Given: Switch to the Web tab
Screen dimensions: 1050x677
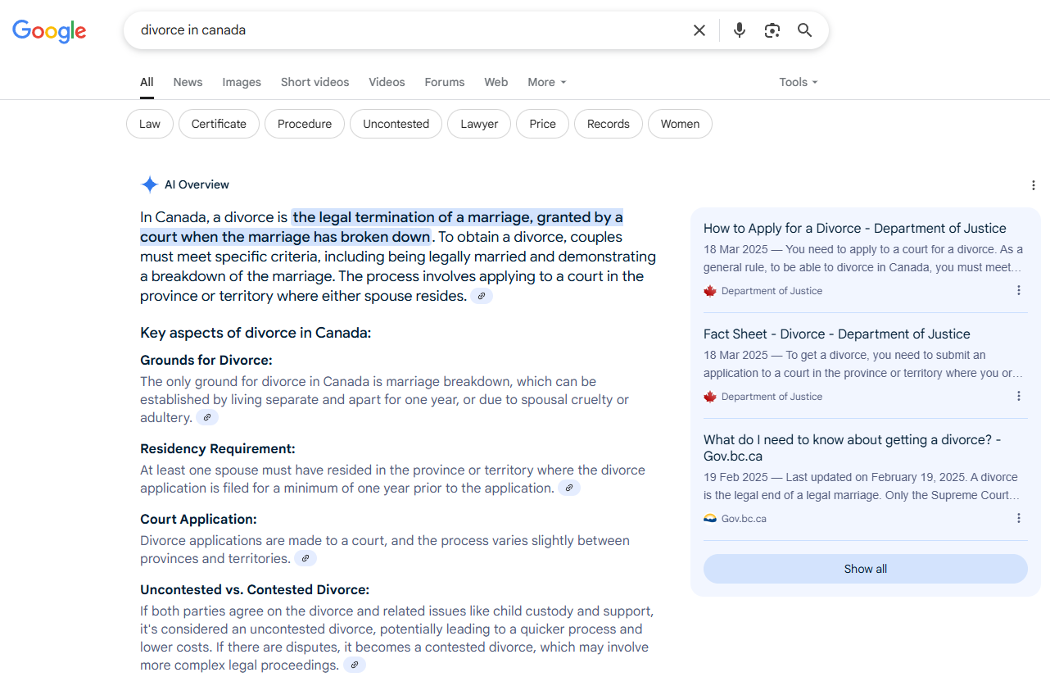Looking at the screenshot, I should (496, 82).
